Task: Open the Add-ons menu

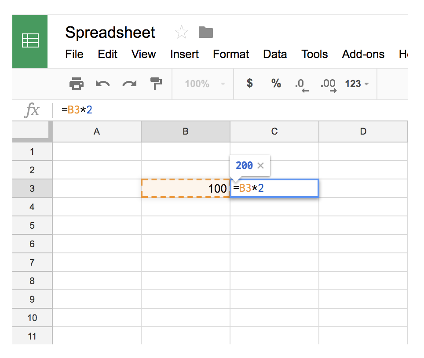Action: click(363, 54)
